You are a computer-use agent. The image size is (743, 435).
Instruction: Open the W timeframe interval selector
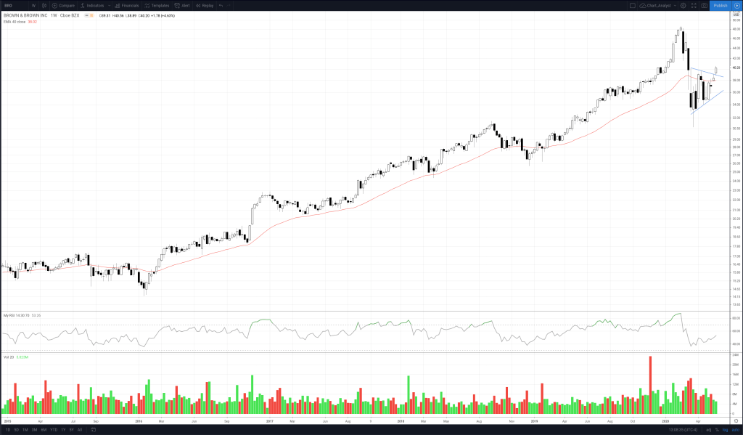click(x=33, y=5)
